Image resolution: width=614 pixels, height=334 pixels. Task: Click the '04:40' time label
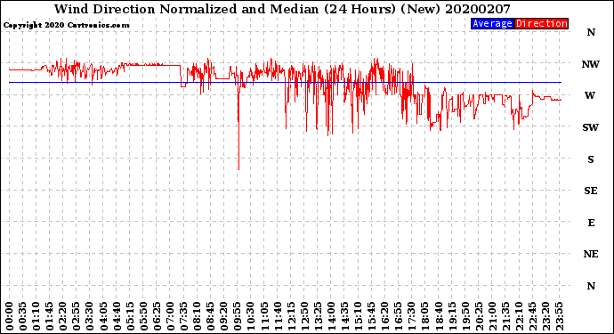click(117, 316)
